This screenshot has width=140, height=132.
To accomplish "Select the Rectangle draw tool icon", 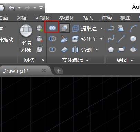I will (x=122, y=50).
